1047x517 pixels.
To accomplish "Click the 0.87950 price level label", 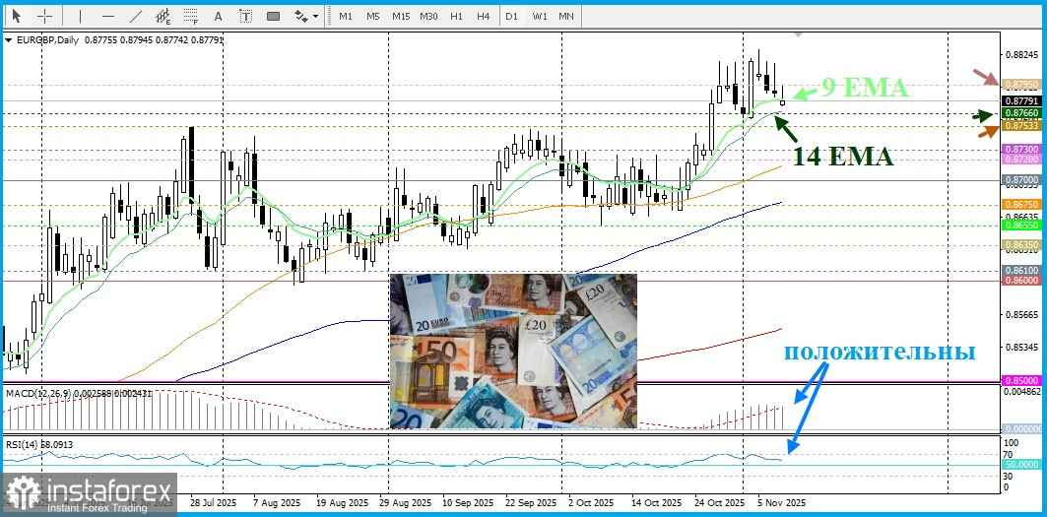I will [x=1021, y=84].
